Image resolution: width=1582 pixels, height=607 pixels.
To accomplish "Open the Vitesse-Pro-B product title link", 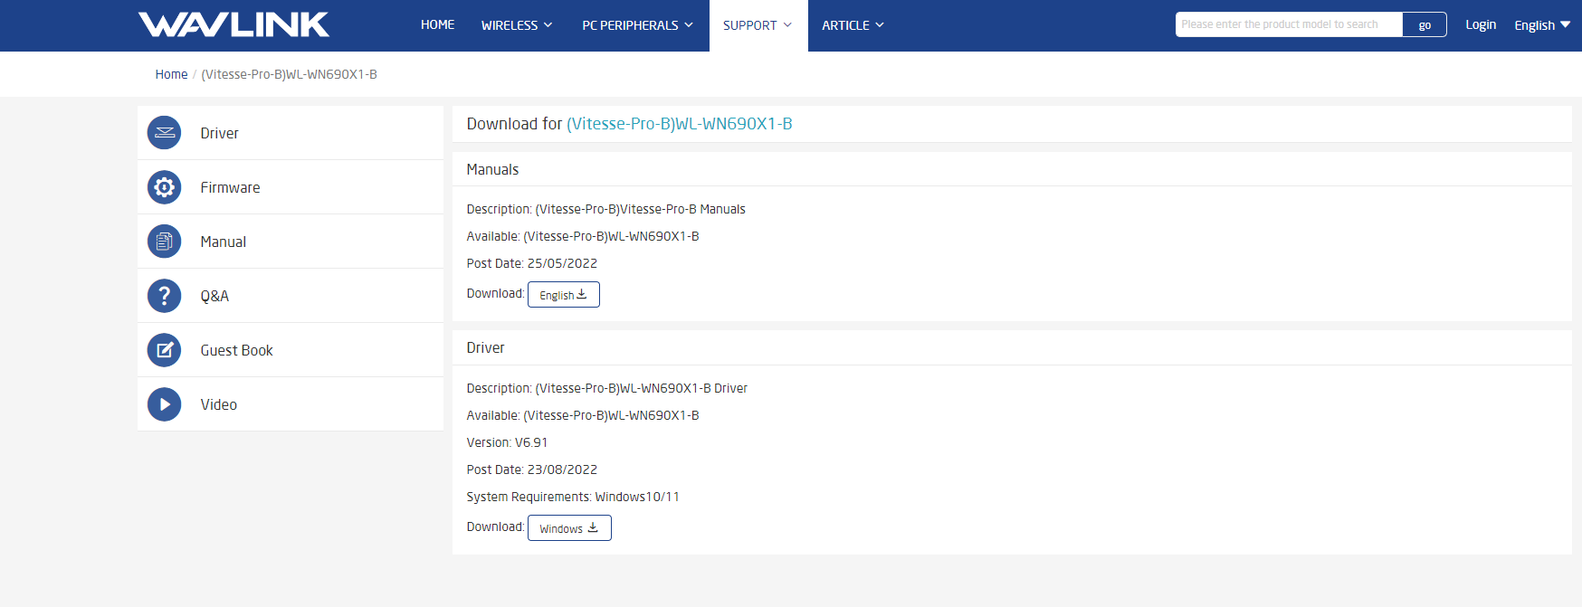I will coord(679,124).
